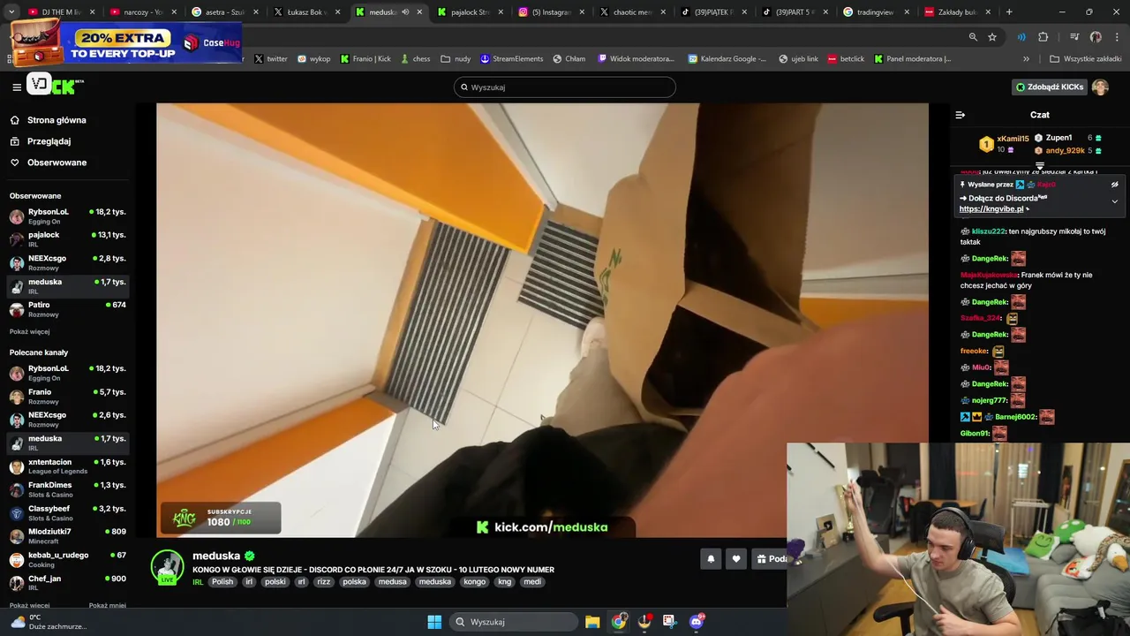The image size is (1130, 636).
Task: Open recommended channel kebab_u_rudego
Action: click(67, 560)
